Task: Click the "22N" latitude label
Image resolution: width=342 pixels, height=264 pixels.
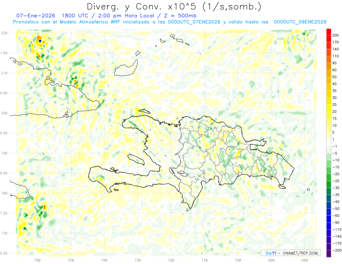Action: 4,33
